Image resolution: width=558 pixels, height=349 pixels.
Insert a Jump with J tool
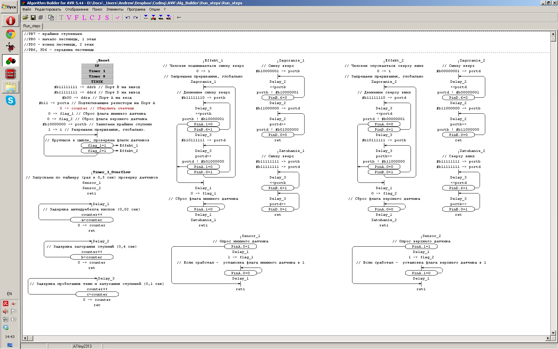99,18
